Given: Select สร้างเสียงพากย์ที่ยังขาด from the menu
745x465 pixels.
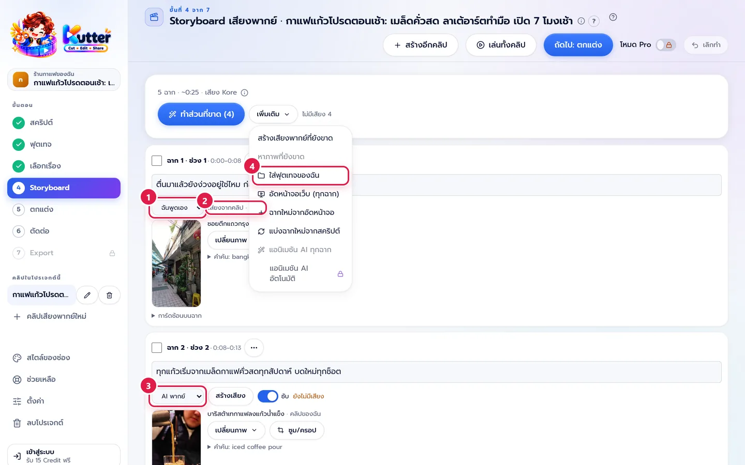Looking at the screenshot, I should pos(301,138).
